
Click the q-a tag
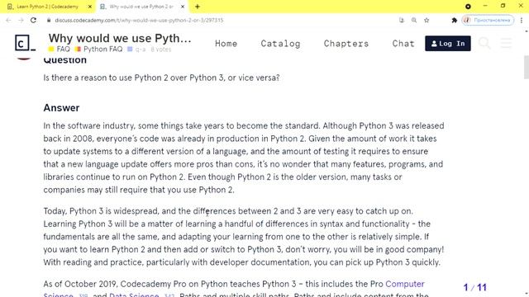[x=136, y=49]
